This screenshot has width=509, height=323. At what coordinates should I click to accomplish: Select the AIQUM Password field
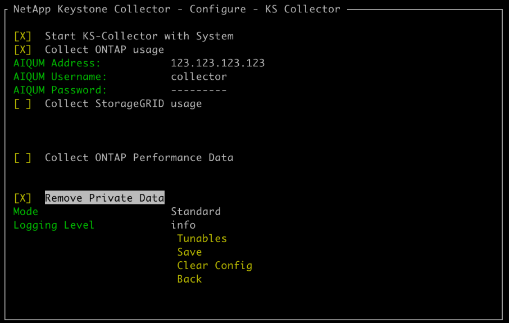pyautogui.click(x=199, y=90)
